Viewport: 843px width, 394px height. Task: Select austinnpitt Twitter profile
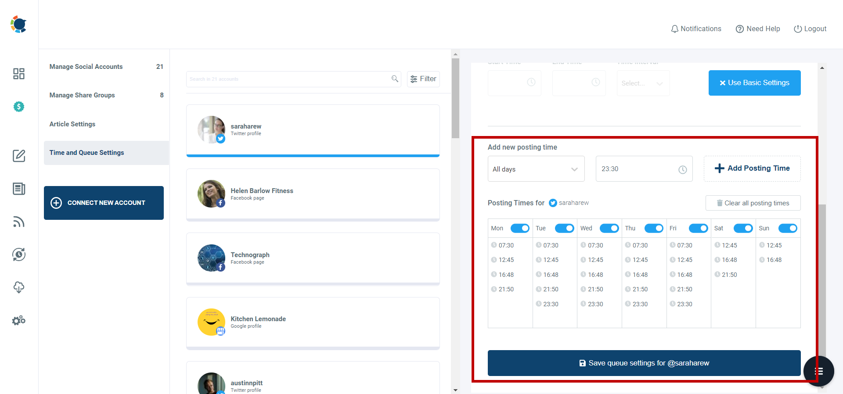pos(313,378)
